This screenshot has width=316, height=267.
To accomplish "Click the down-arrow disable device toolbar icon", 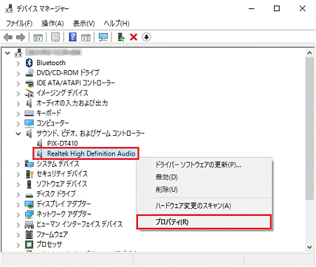I will click(146, 37).
